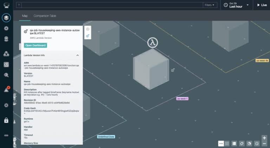Screen dimensions: 270x148
Task: Select the top-right gray cube on map
Action: click(x=230, y=36)
